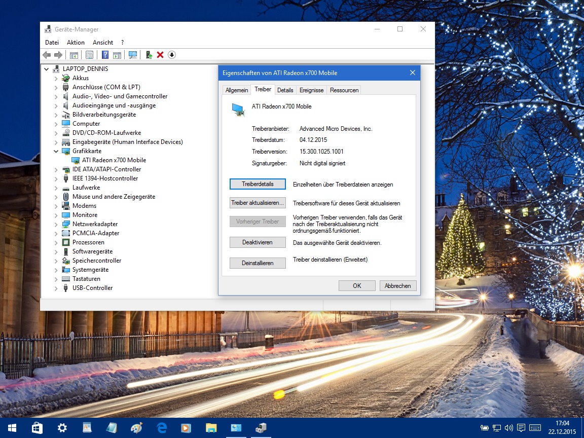
Task: Open the Action Center notification icon
Action: coord(522,428)
